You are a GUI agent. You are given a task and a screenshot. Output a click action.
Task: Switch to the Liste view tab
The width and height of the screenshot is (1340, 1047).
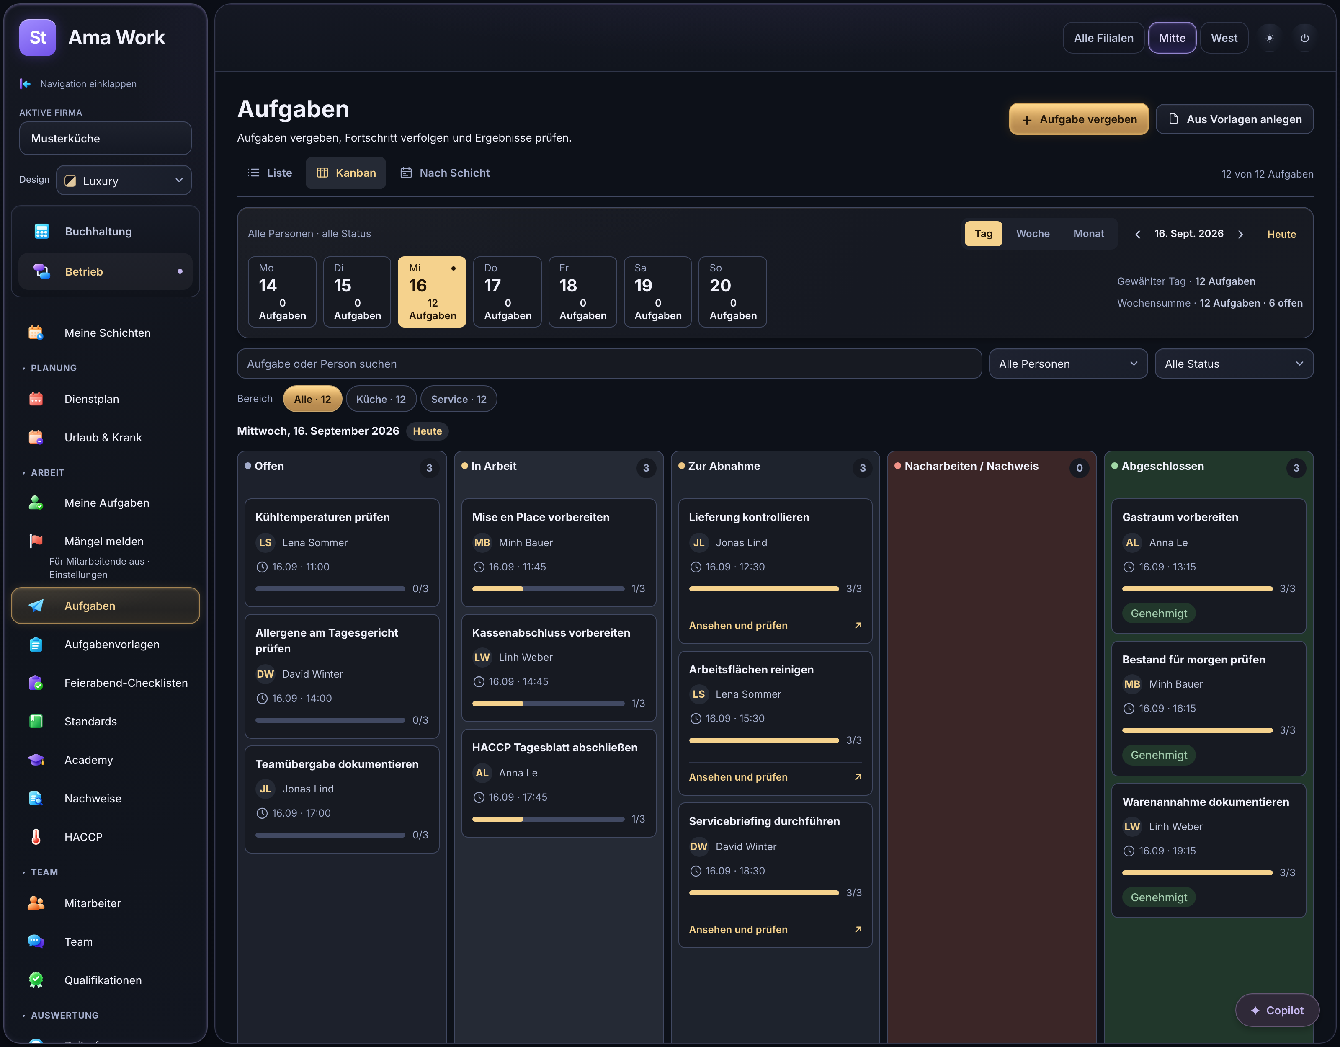270,173
